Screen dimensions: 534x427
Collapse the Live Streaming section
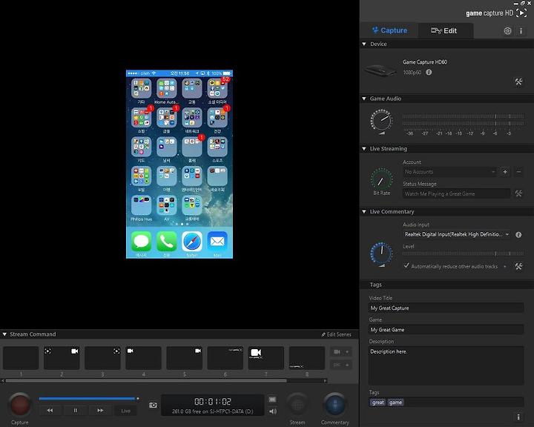[x=364, y=149]
